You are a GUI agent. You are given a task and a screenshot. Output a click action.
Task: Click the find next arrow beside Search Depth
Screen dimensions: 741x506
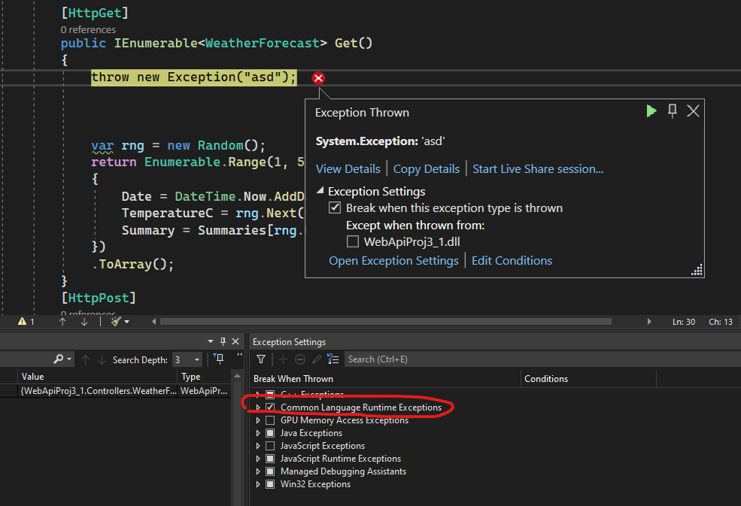102,360
